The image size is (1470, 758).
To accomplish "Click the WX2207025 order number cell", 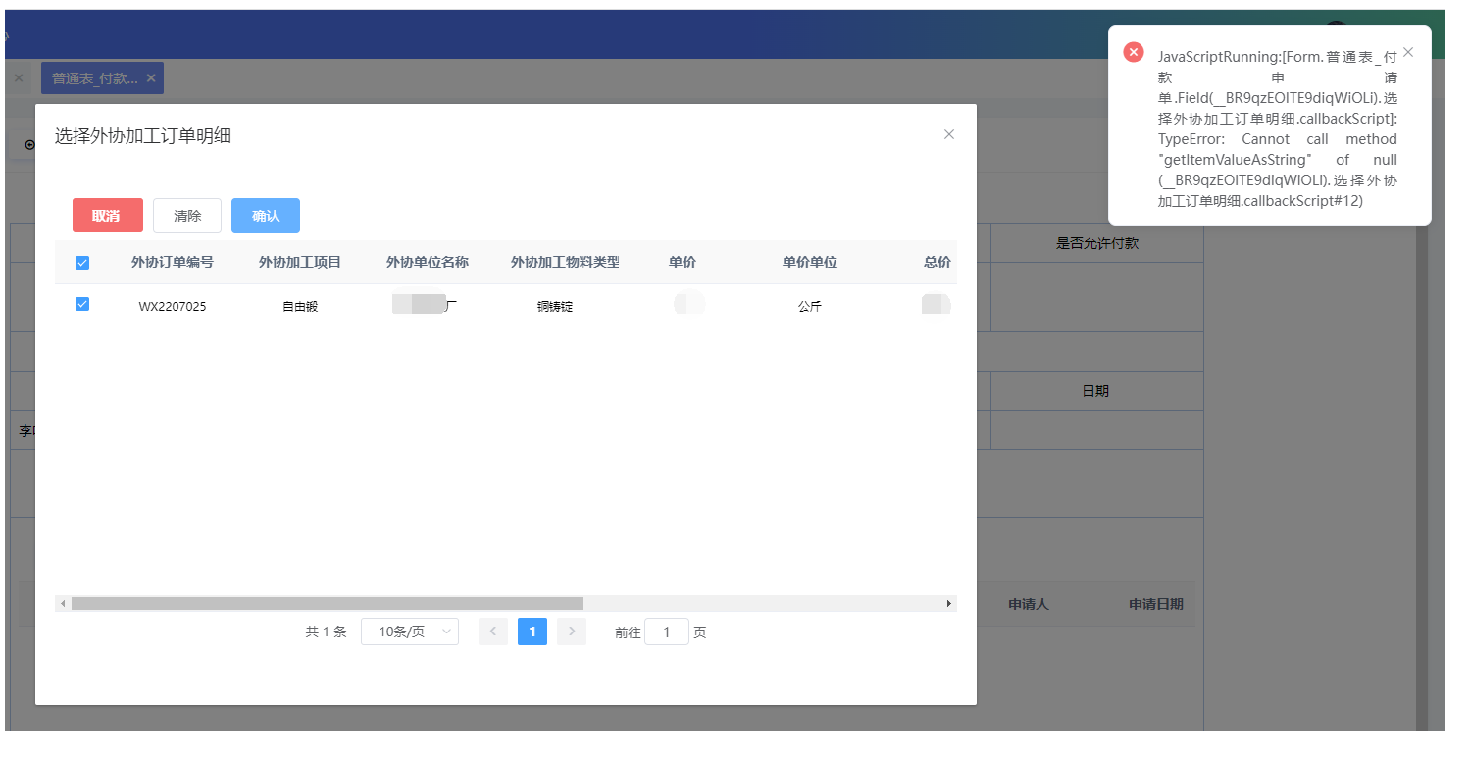I will (x=173, y=306).
